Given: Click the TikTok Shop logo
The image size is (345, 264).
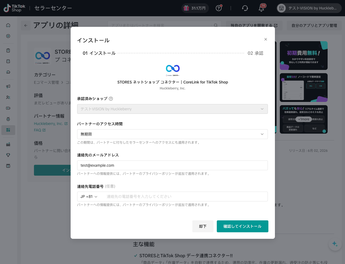Looking at the screenshot, I should [14, 8].
